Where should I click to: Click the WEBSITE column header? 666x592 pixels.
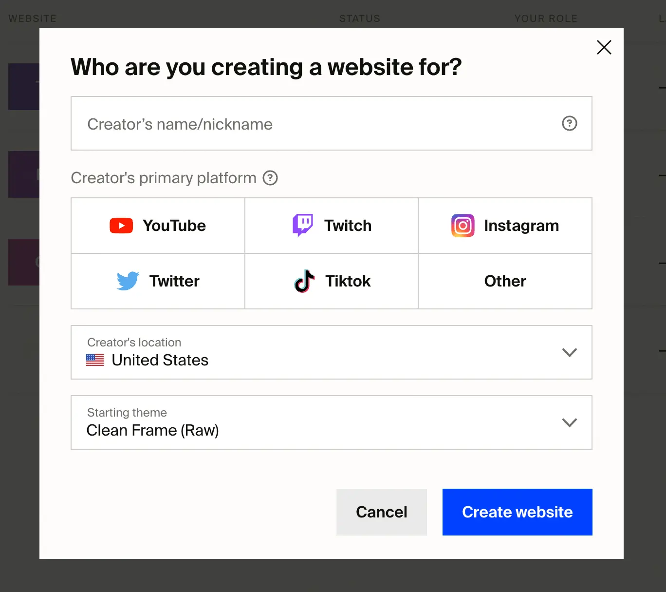coord(32,18)
